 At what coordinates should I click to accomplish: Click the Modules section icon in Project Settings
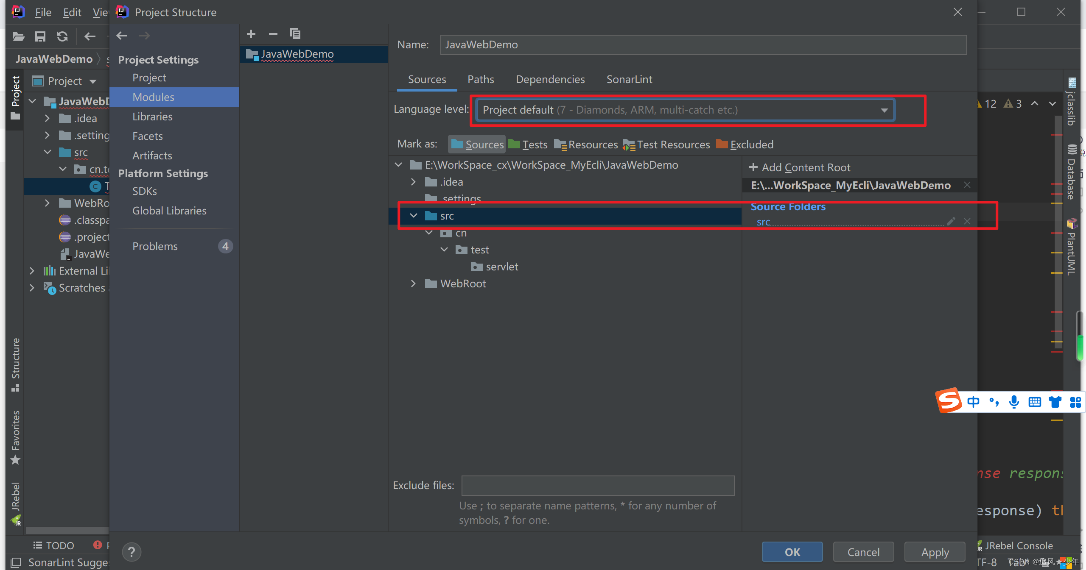point(153,97)
